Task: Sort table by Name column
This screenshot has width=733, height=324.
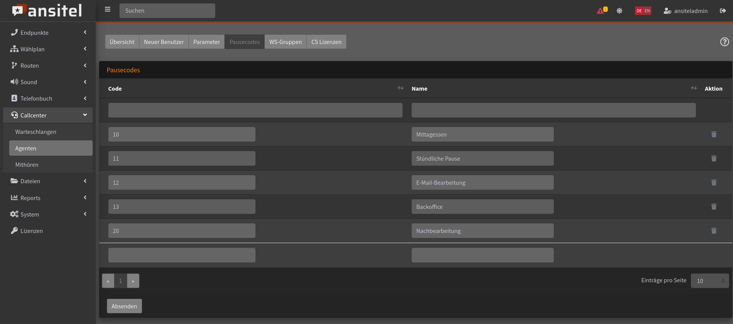Action: (x=694, y=88)
